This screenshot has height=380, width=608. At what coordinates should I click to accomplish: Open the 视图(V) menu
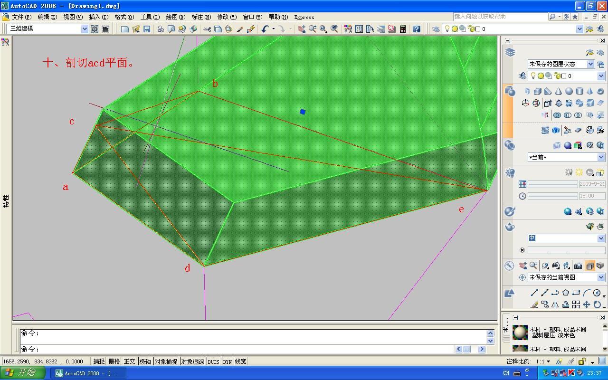pos(73,17)
